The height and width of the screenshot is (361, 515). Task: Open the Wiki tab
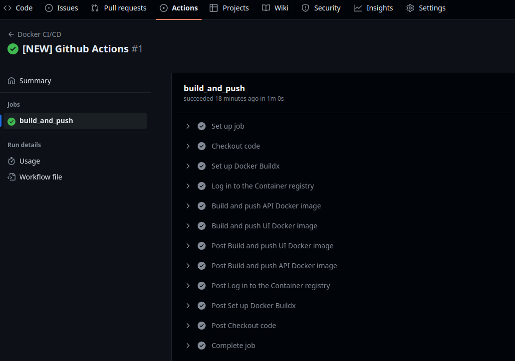click(x=275, y=8)
